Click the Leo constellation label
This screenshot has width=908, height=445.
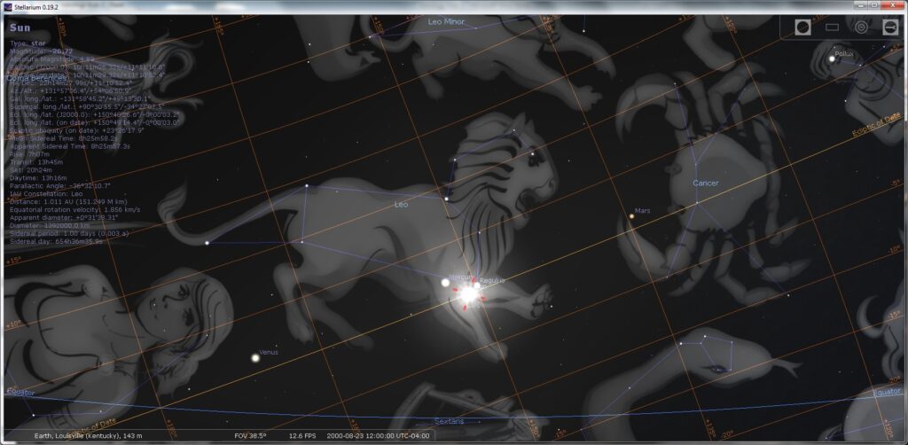pyautogui.click(x=402, y=204)
